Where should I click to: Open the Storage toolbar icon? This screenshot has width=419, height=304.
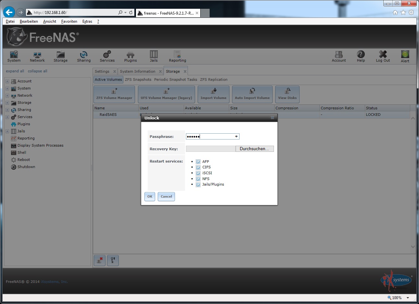point(60,56)
